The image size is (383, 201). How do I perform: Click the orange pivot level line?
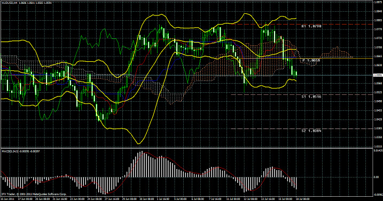point(302,58)
